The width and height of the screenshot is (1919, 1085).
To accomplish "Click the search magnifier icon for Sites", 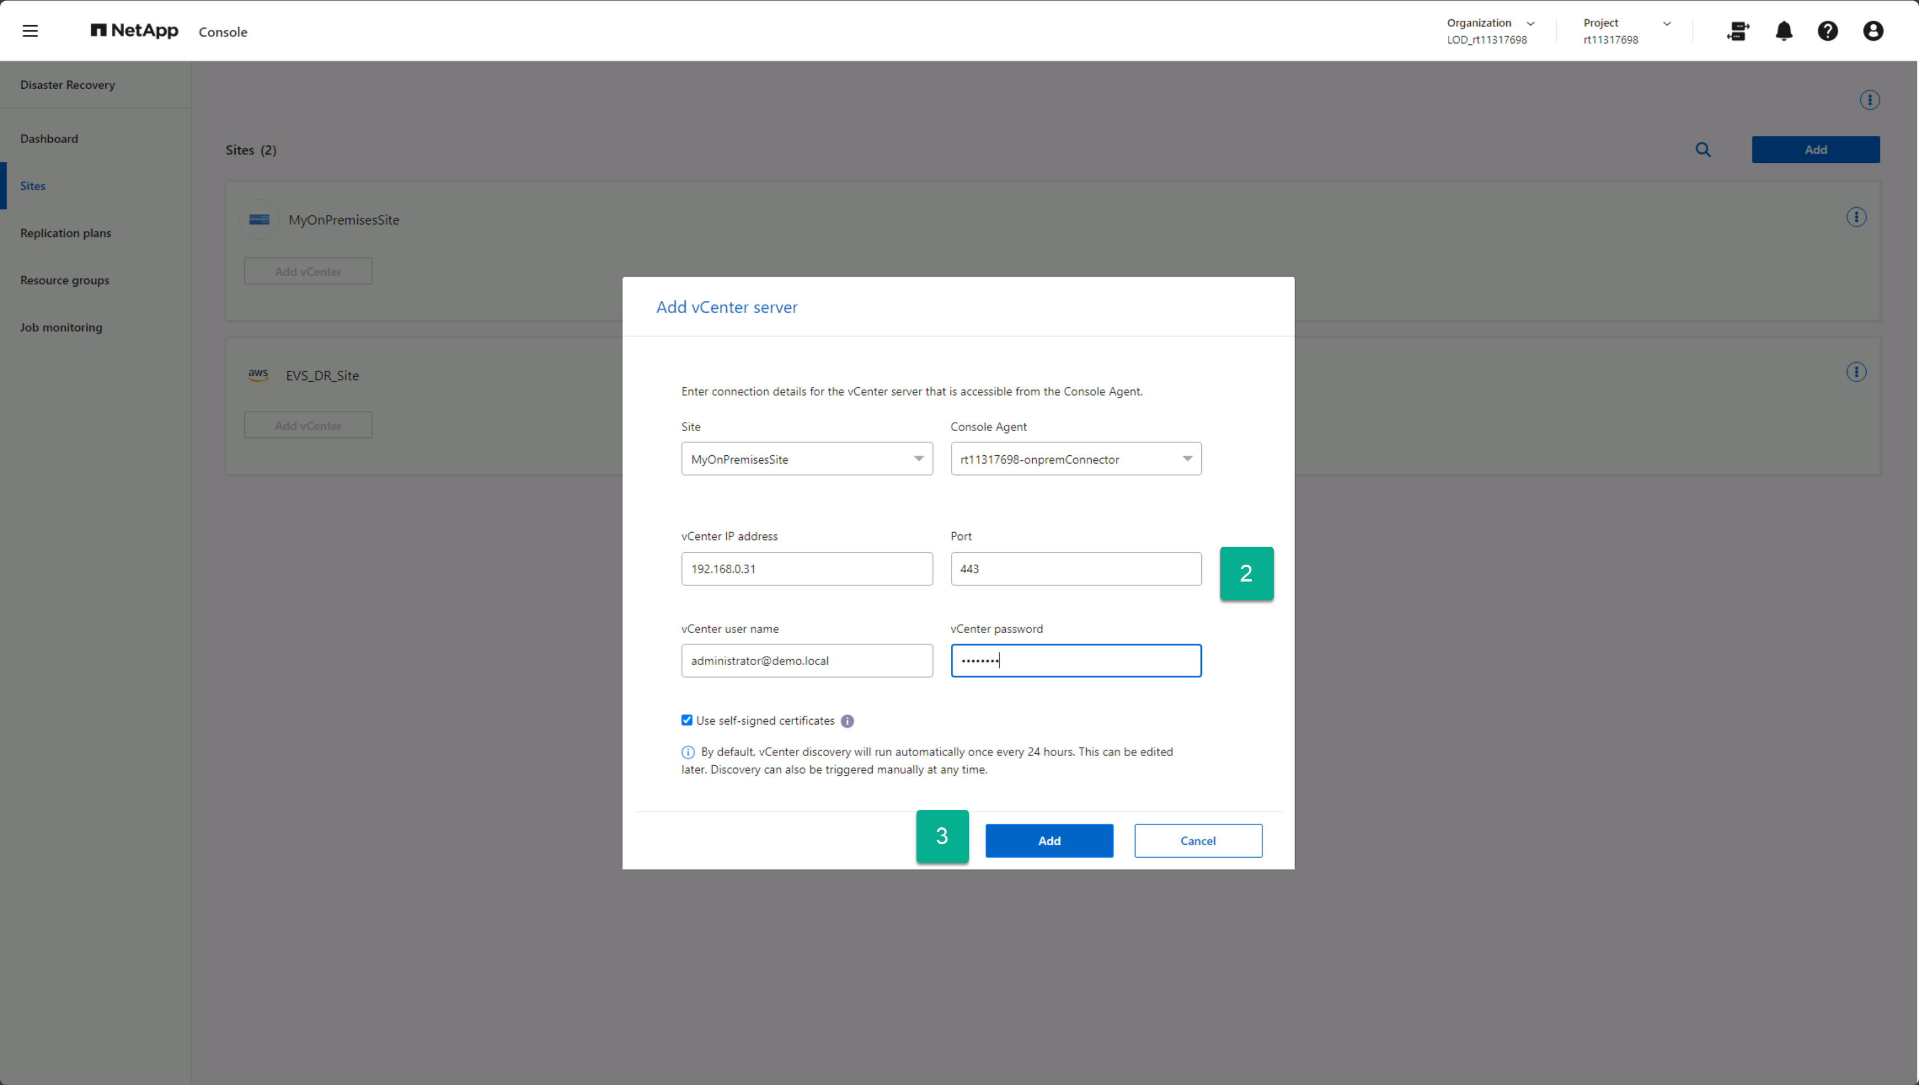I will pyautogui.click(x=1703, y=150).
